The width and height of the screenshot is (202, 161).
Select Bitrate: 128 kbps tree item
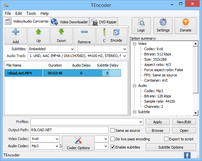(x=158, y=96)
